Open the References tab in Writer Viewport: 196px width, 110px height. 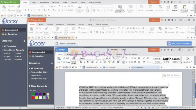point(91,54)
